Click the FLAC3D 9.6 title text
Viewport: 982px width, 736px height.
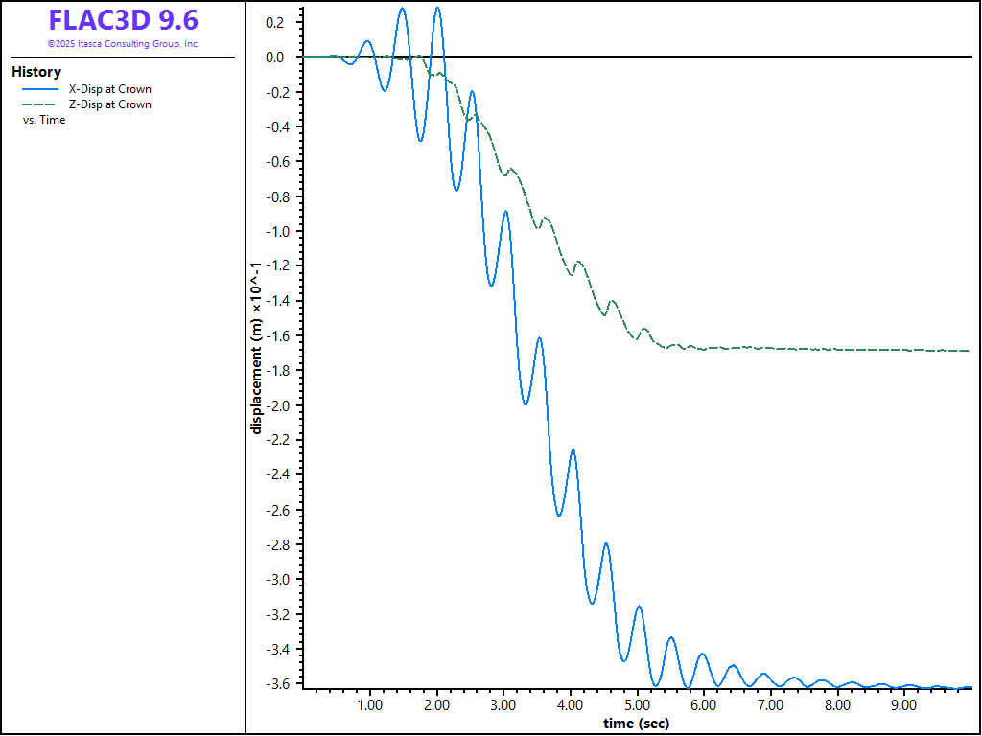(x=123, y=20)
